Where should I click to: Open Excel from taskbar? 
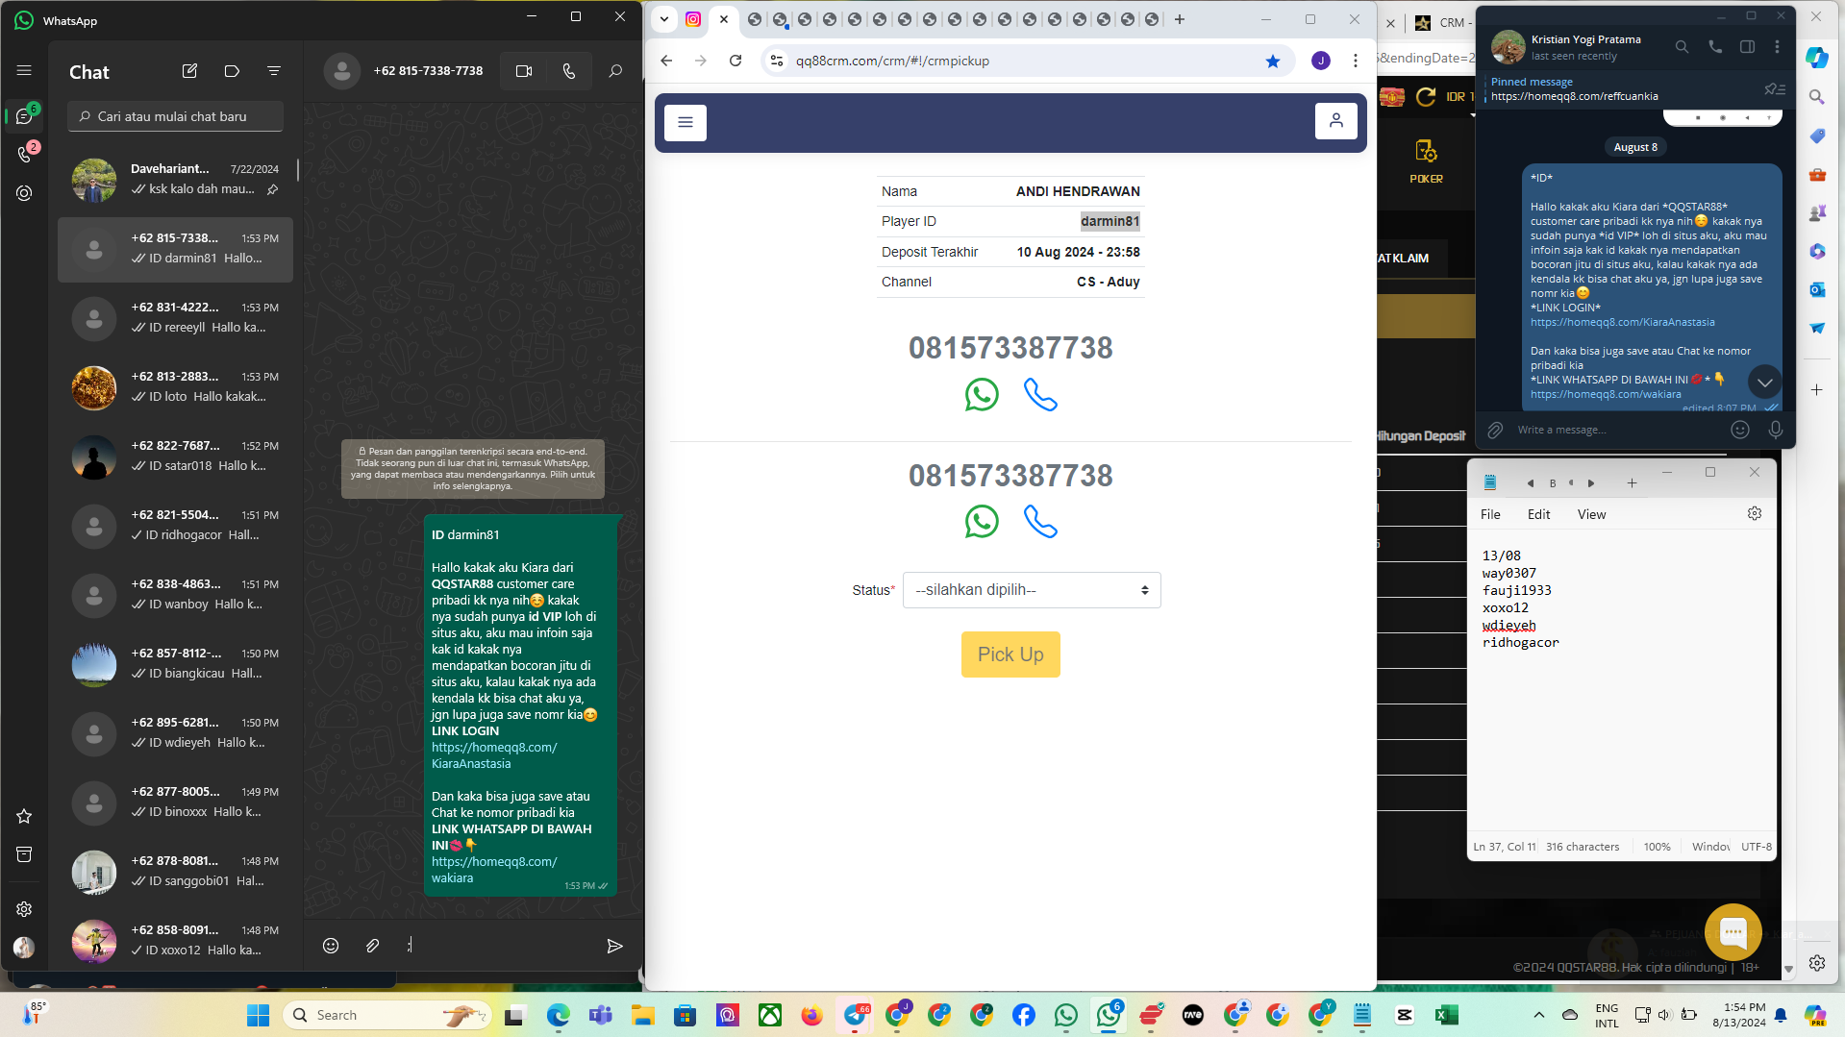1446,1015
